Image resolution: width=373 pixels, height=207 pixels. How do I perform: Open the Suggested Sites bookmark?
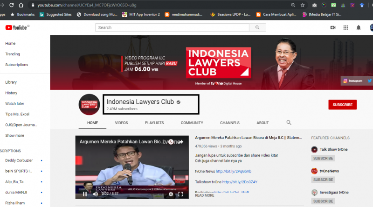point(55,14)
